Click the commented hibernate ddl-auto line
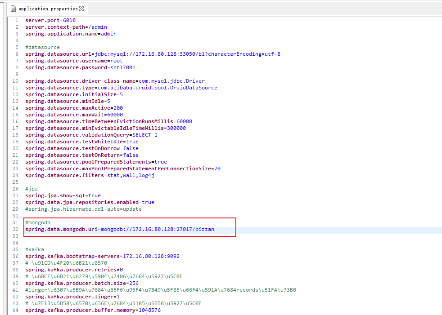 coord(83,209)
